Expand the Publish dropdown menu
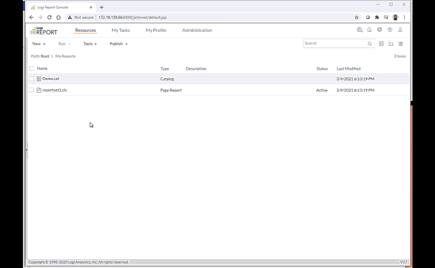The image size is (435, 268). [118, 44]
